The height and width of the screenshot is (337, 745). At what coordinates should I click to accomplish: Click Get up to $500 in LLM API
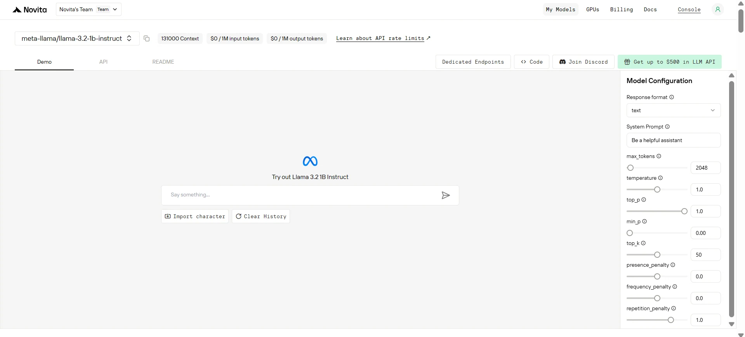670,62
